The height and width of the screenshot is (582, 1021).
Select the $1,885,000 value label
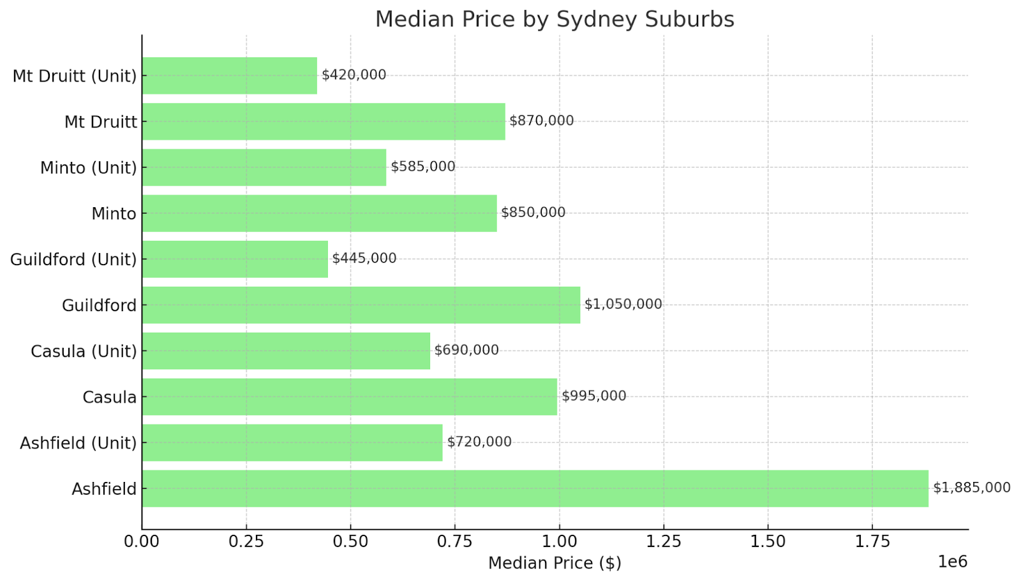972,488
